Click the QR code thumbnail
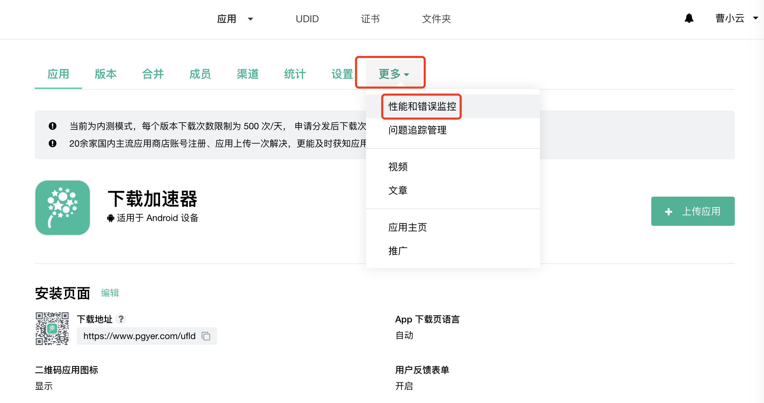764x403 pixels. pos(52,328)
